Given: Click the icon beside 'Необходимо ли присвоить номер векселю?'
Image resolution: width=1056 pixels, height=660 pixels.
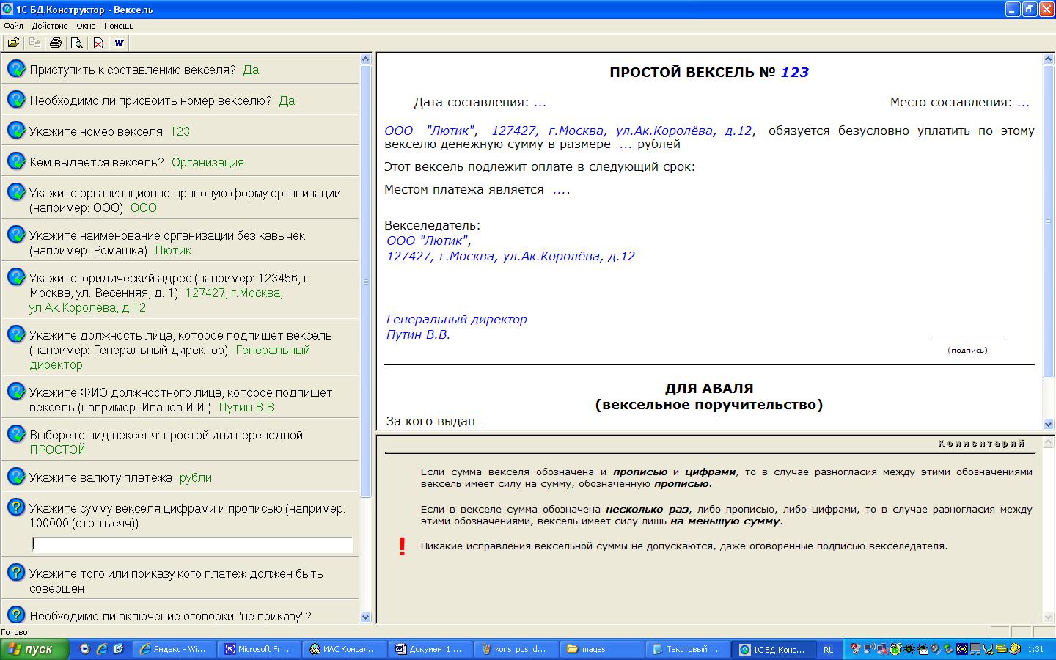Looking at the screenshot, I should (x=16, y=99).
